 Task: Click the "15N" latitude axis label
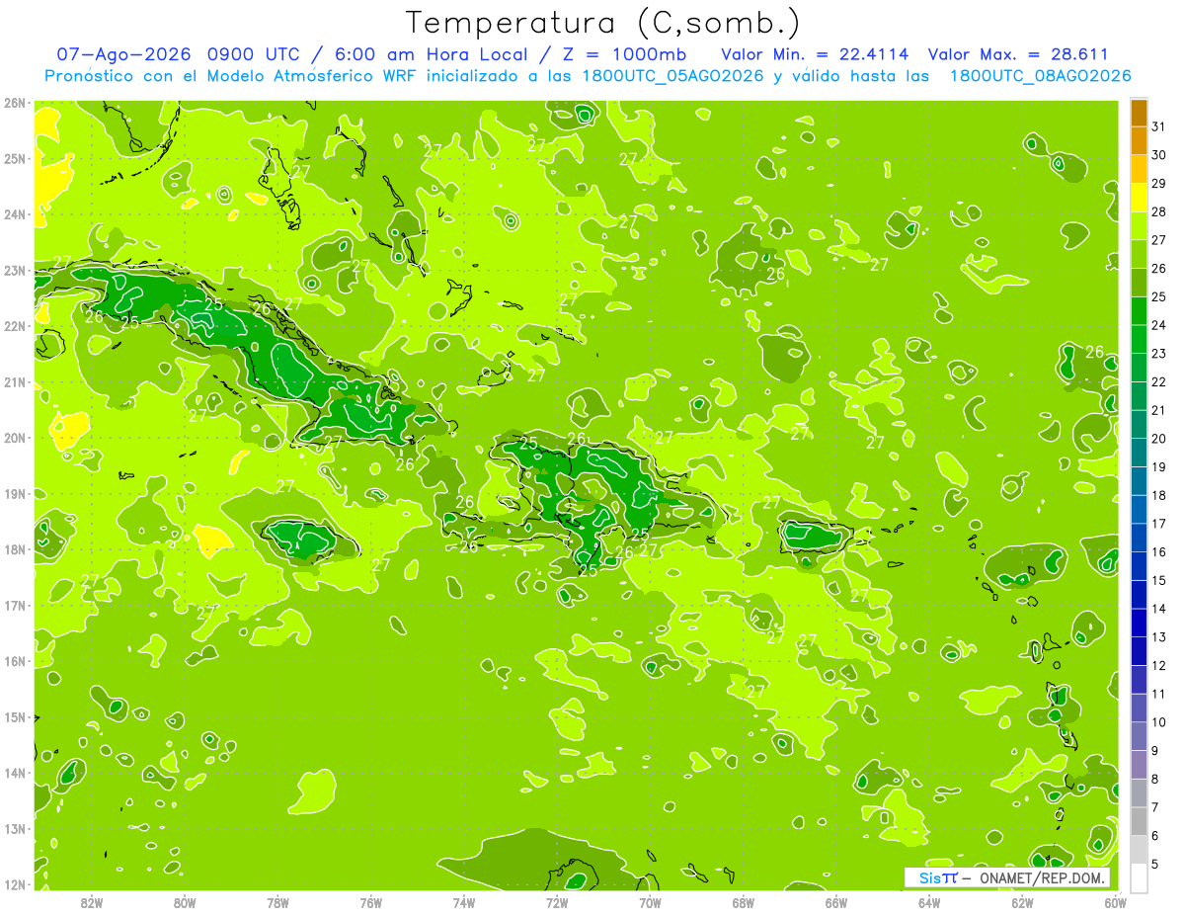tap(14, 716)
